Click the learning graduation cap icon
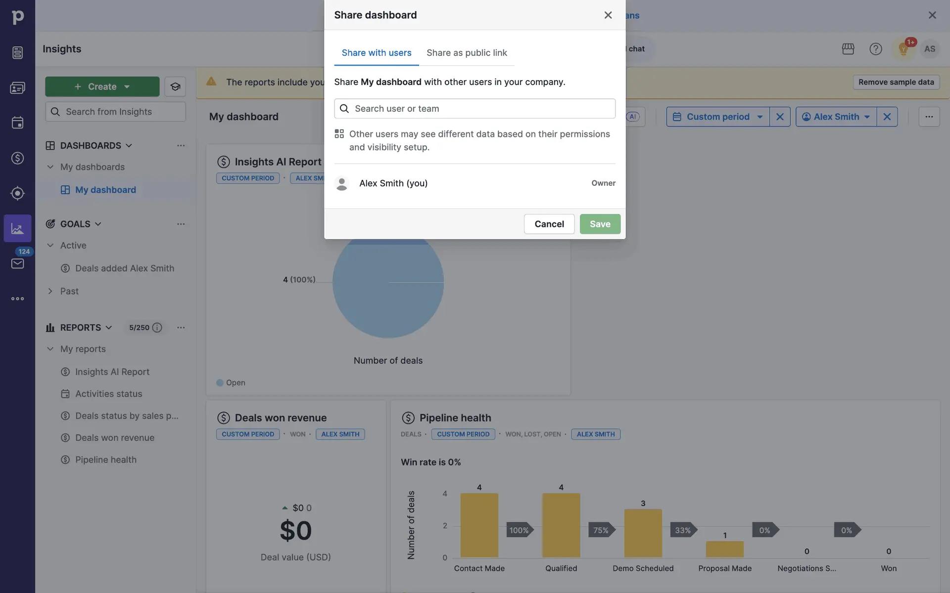 [175, 87]
